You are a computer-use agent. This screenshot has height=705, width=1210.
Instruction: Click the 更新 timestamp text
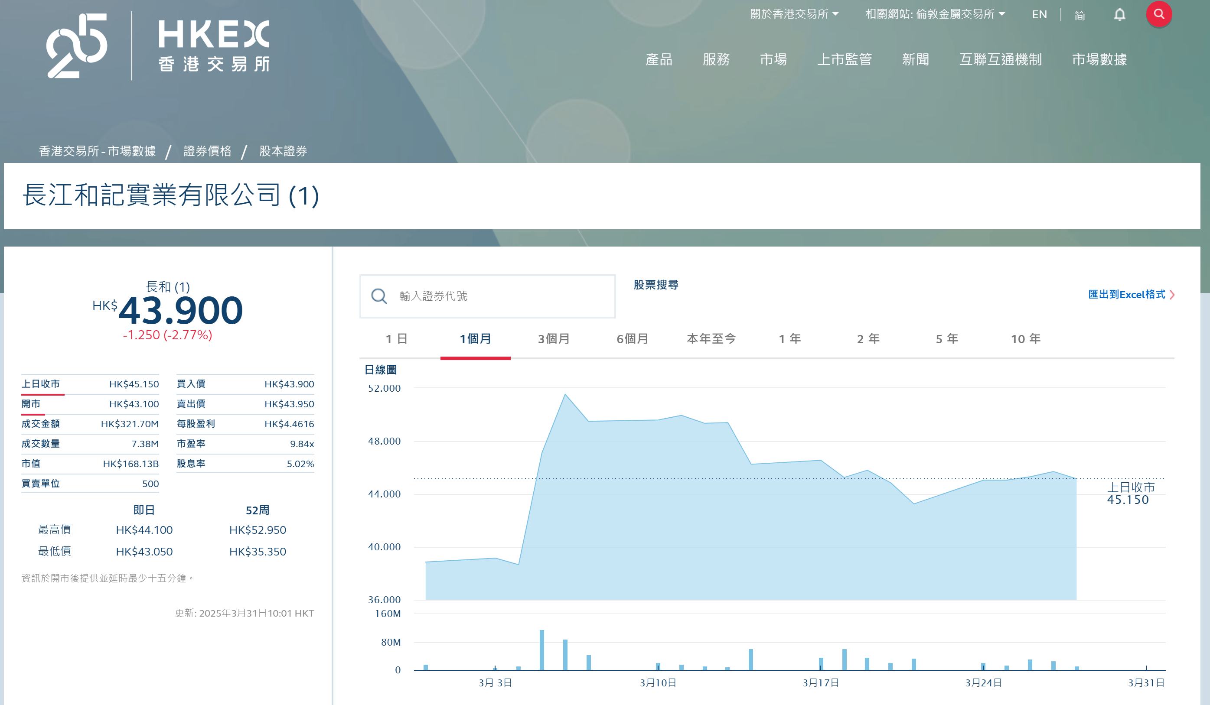click(x=245, y=613)
